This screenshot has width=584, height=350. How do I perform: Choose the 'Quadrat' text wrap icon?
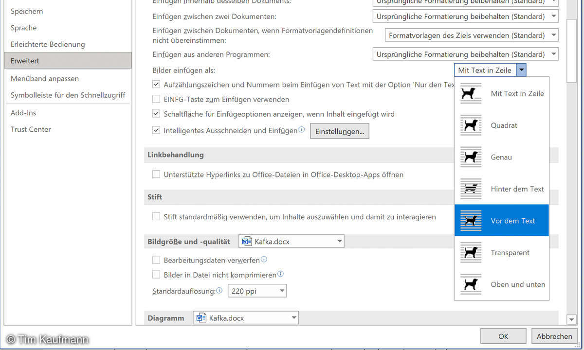[x=470, y=125]
